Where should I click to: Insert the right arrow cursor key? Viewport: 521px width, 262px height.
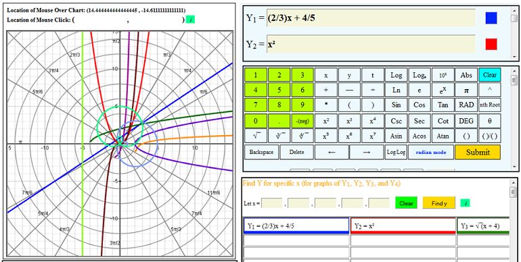367,152
